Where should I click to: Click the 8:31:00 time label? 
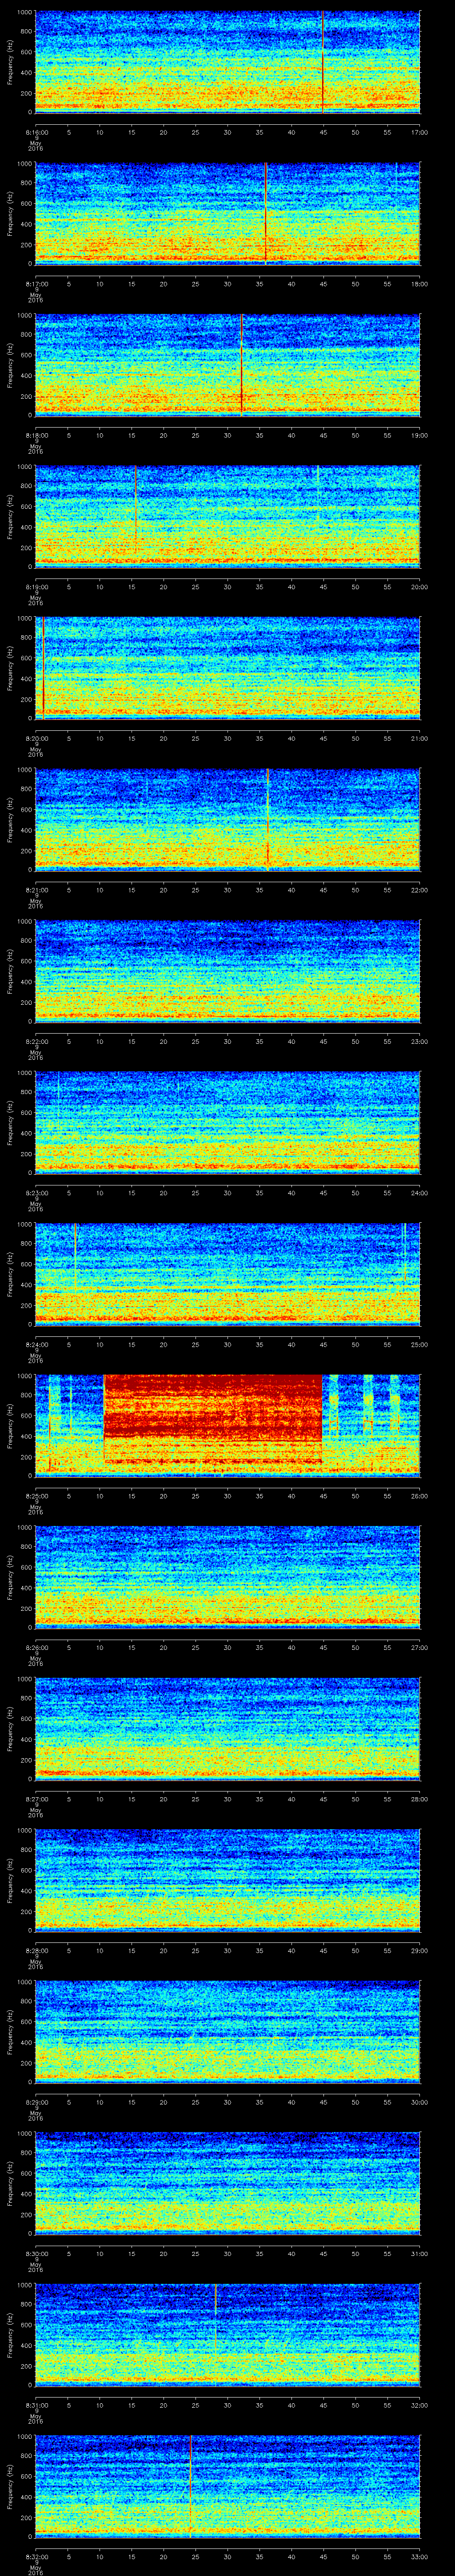point(37,2404)
